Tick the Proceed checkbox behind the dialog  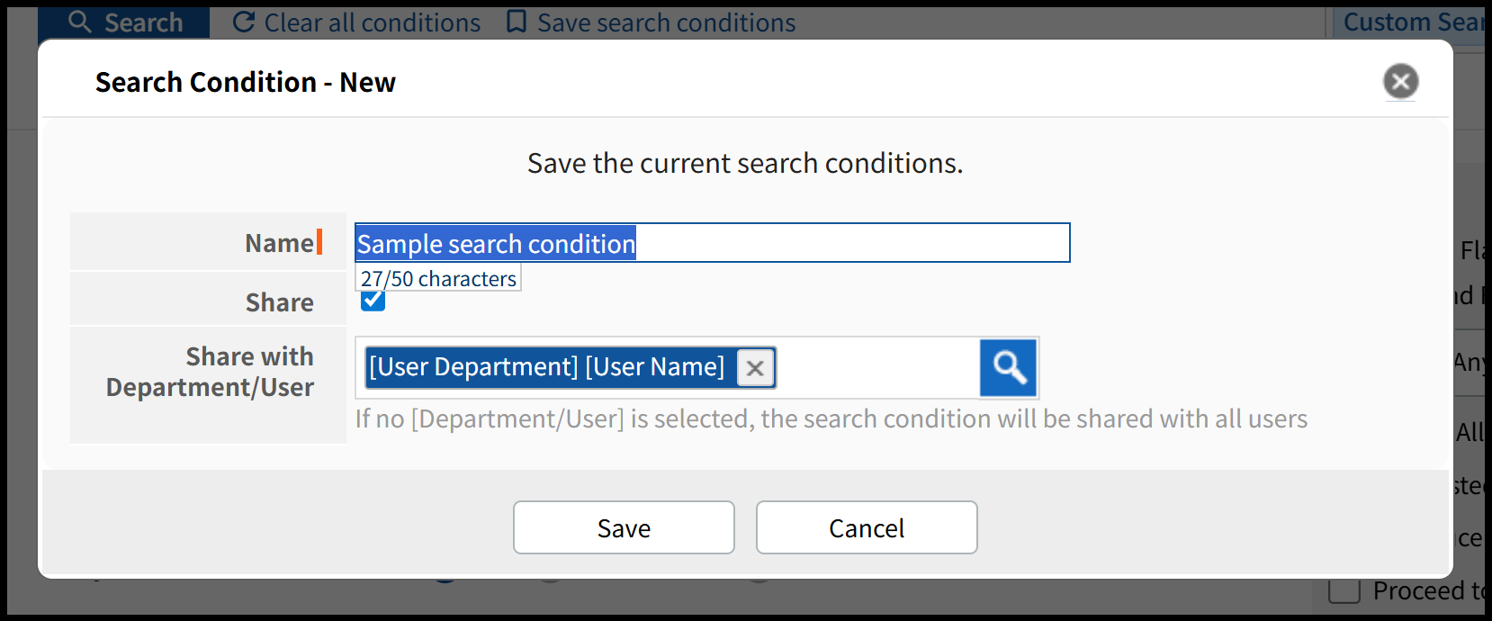(1344, 591)
